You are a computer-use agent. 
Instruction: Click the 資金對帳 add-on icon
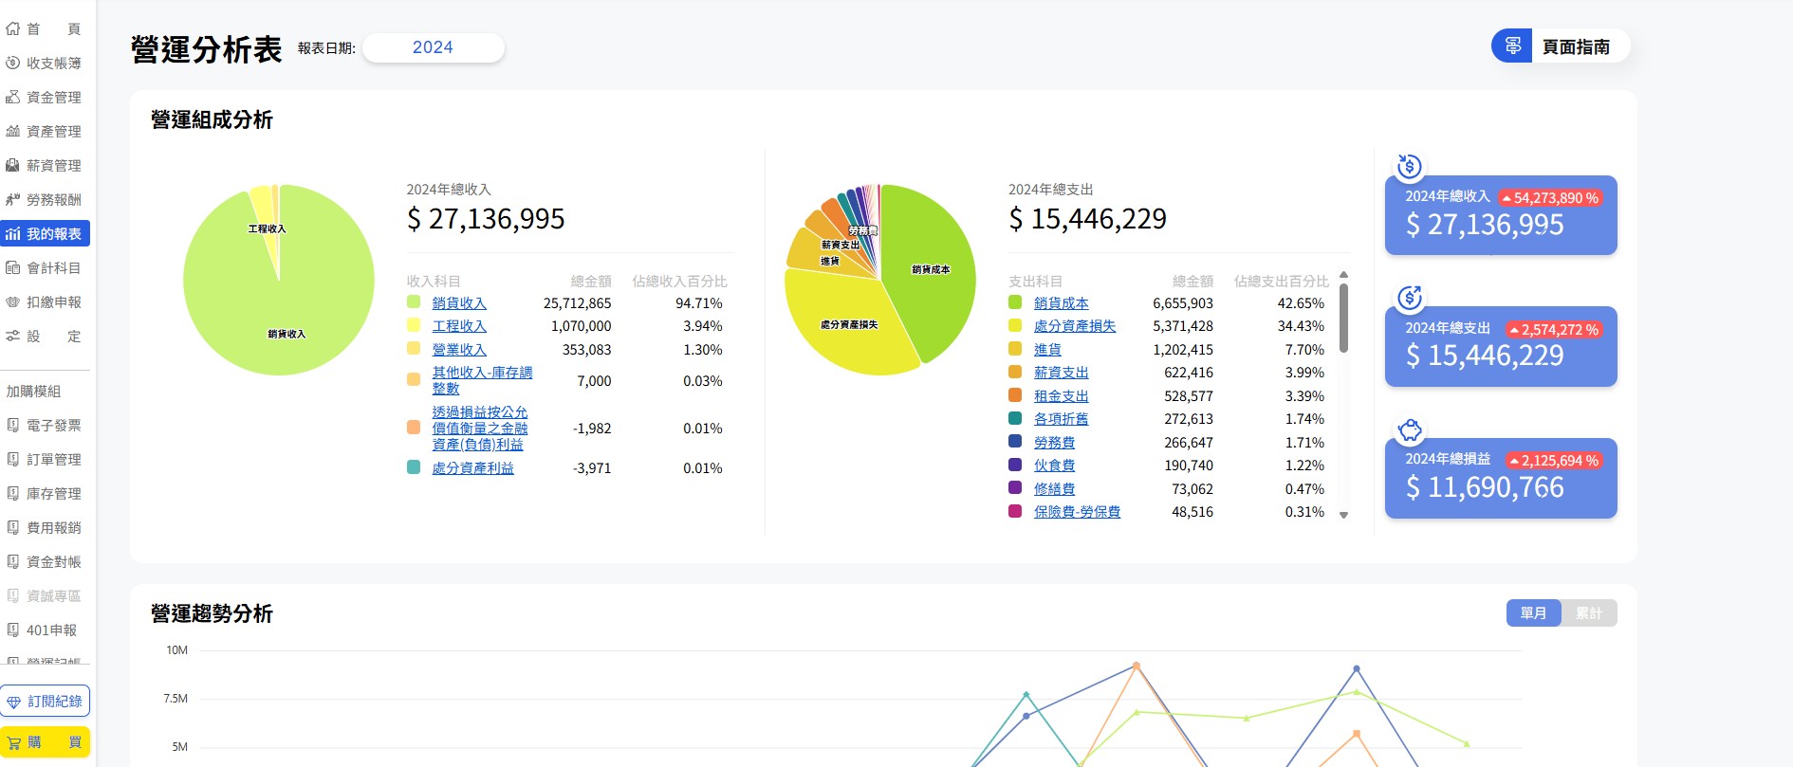12,562
